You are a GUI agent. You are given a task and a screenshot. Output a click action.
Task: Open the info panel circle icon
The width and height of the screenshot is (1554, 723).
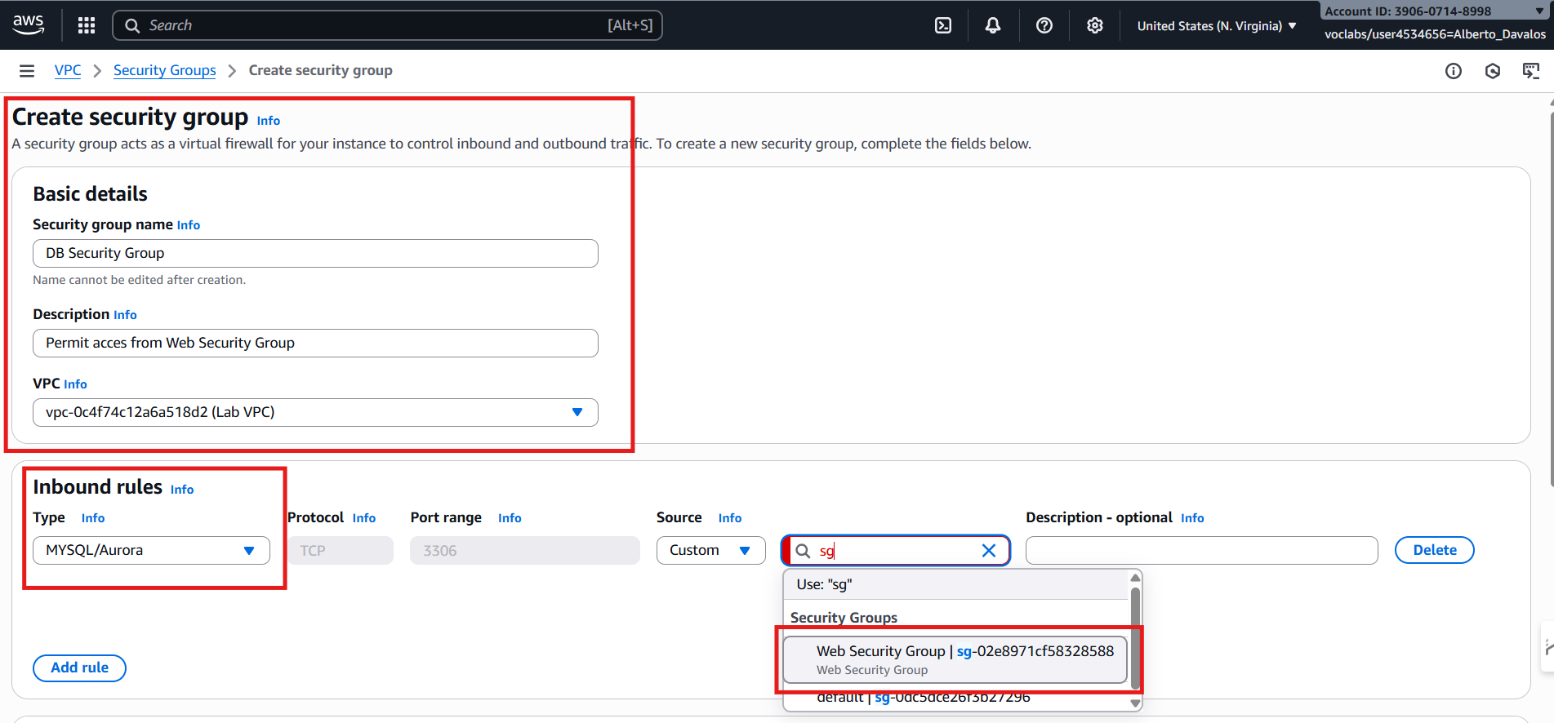click(1453, 71)
